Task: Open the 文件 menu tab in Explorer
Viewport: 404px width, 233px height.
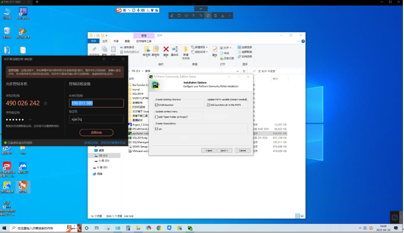Action: pyautogui.click(x=93, y=41)
